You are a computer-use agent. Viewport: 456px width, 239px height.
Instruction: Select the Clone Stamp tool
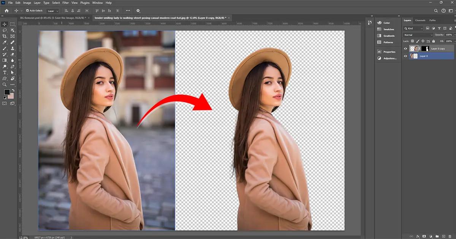click(x=12, y=48)
